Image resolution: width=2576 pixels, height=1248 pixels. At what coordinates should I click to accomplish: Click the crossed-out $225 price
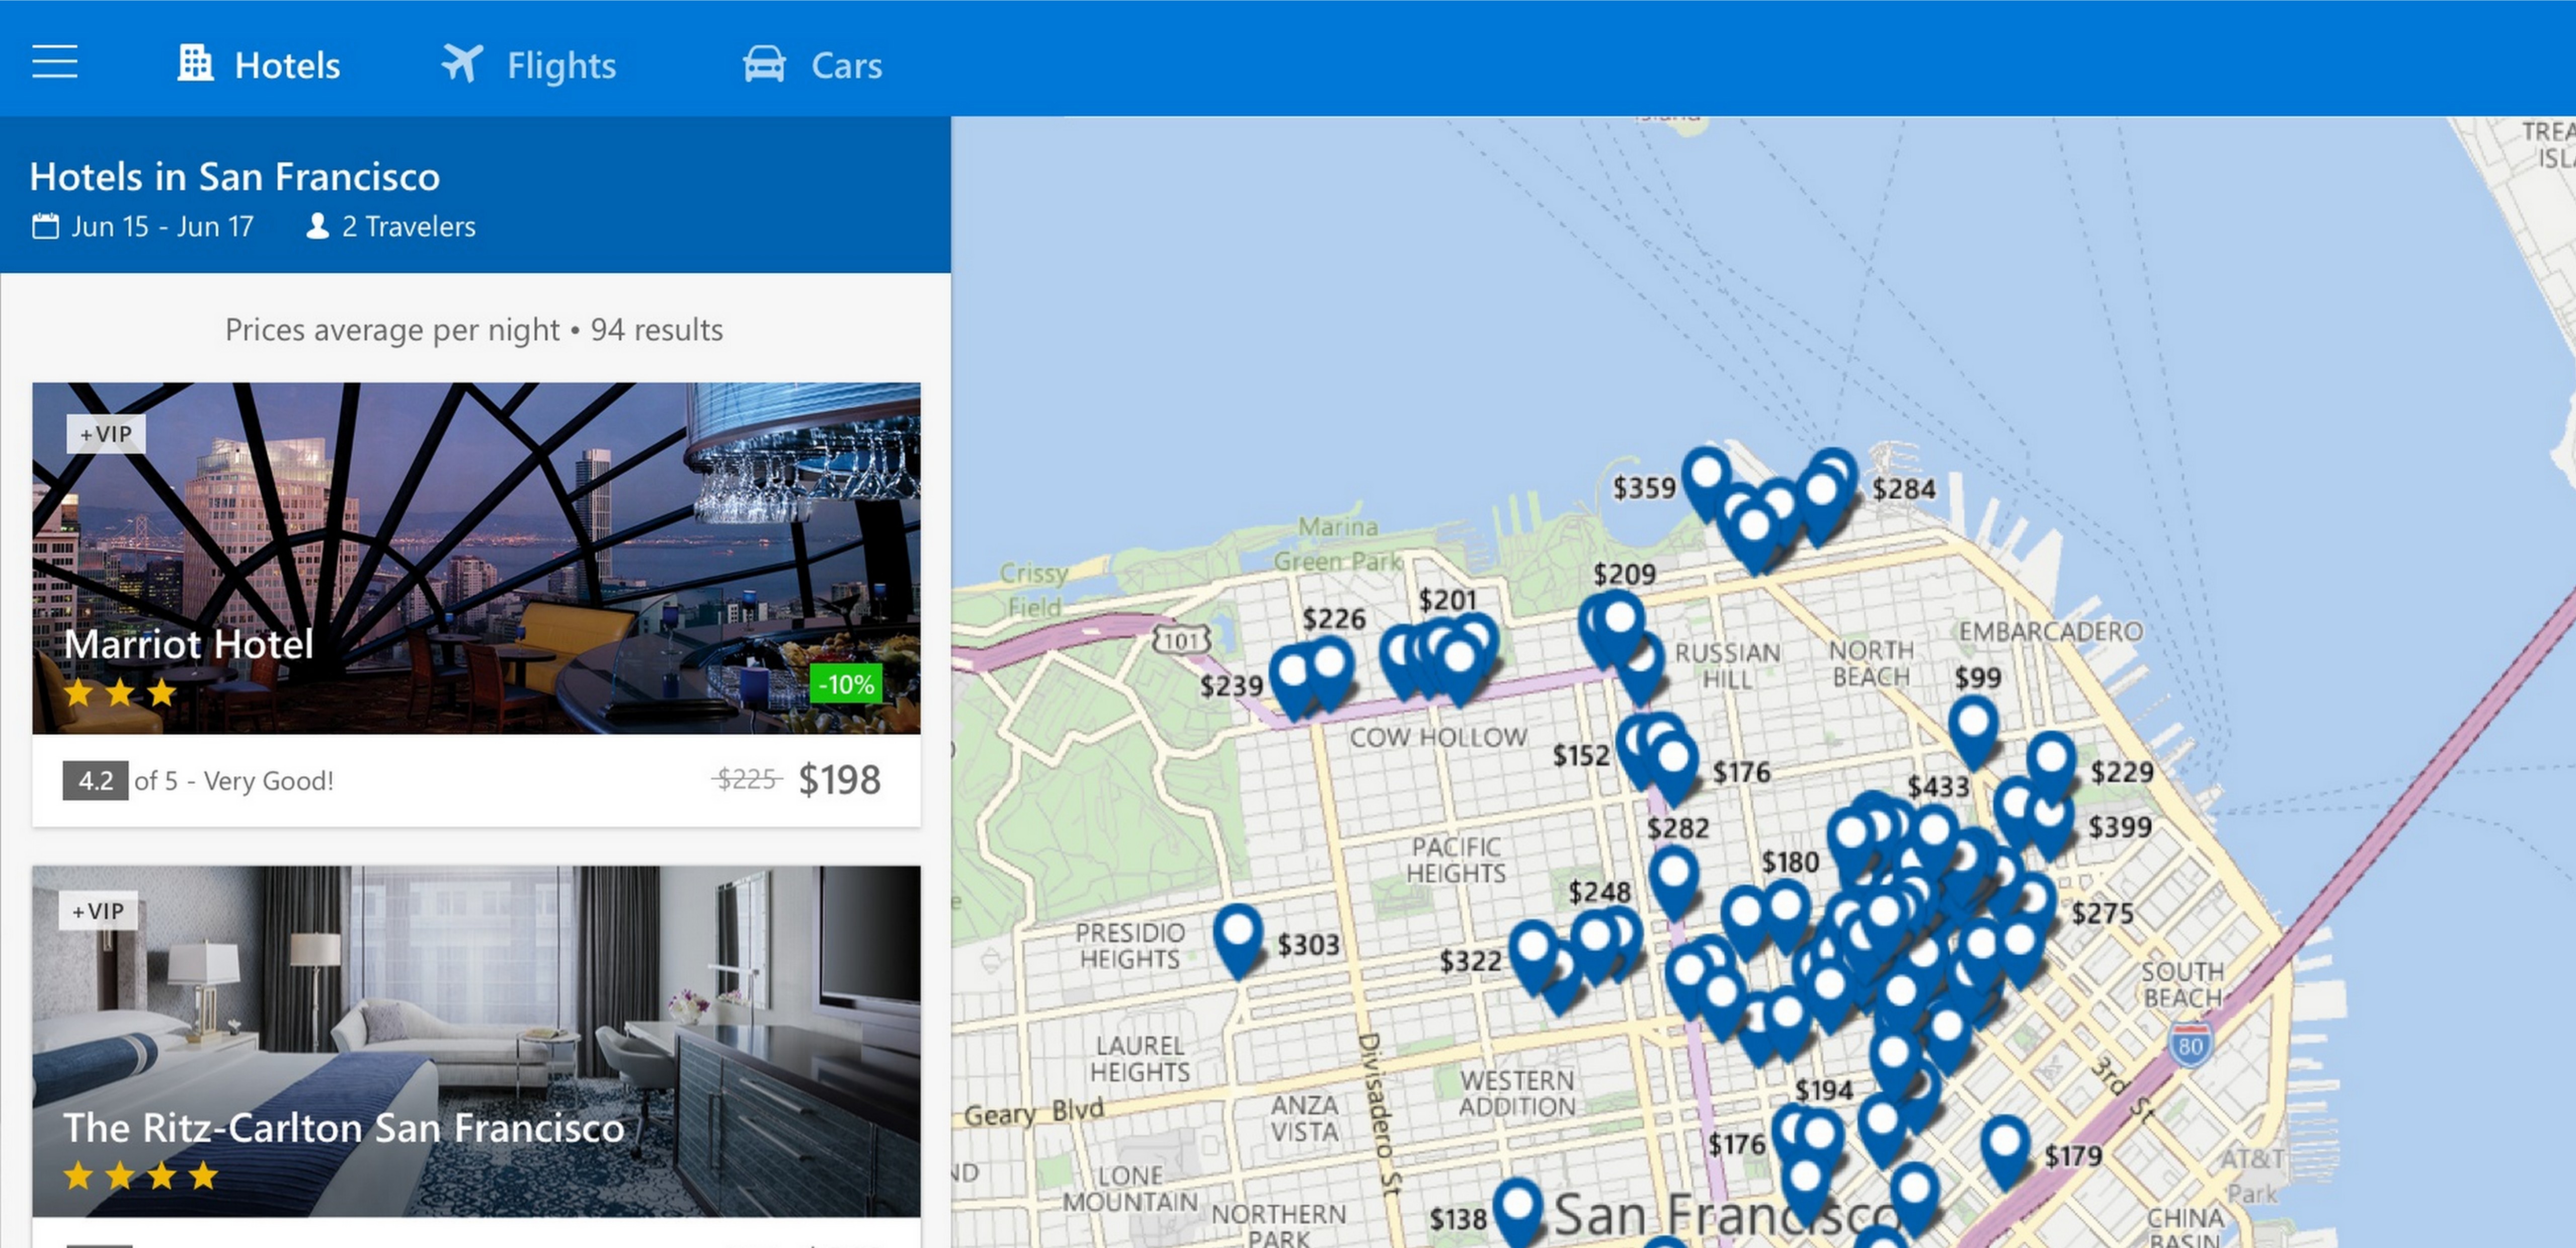click(747, 779)
